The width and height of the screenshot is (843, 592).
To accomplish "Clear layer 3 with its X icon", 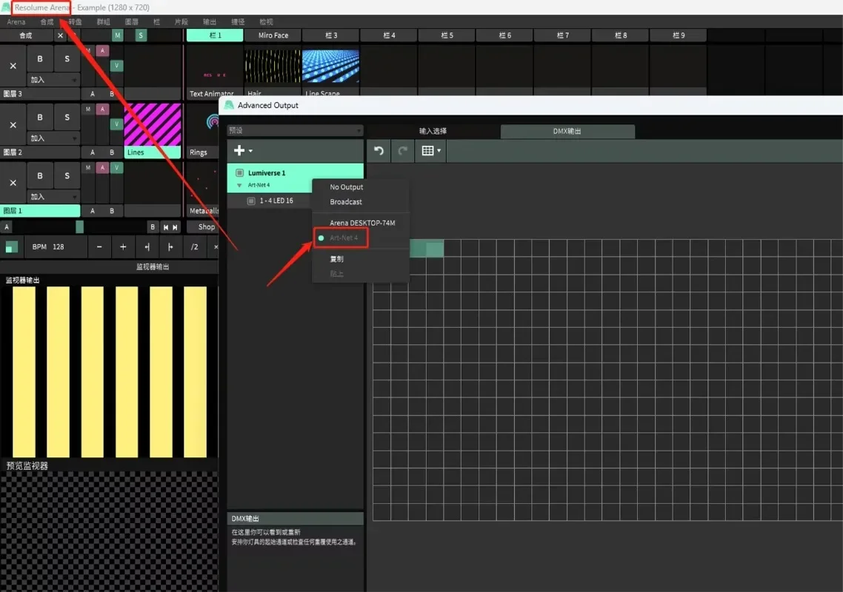I will pyautogui.click(x=13, y=66).
